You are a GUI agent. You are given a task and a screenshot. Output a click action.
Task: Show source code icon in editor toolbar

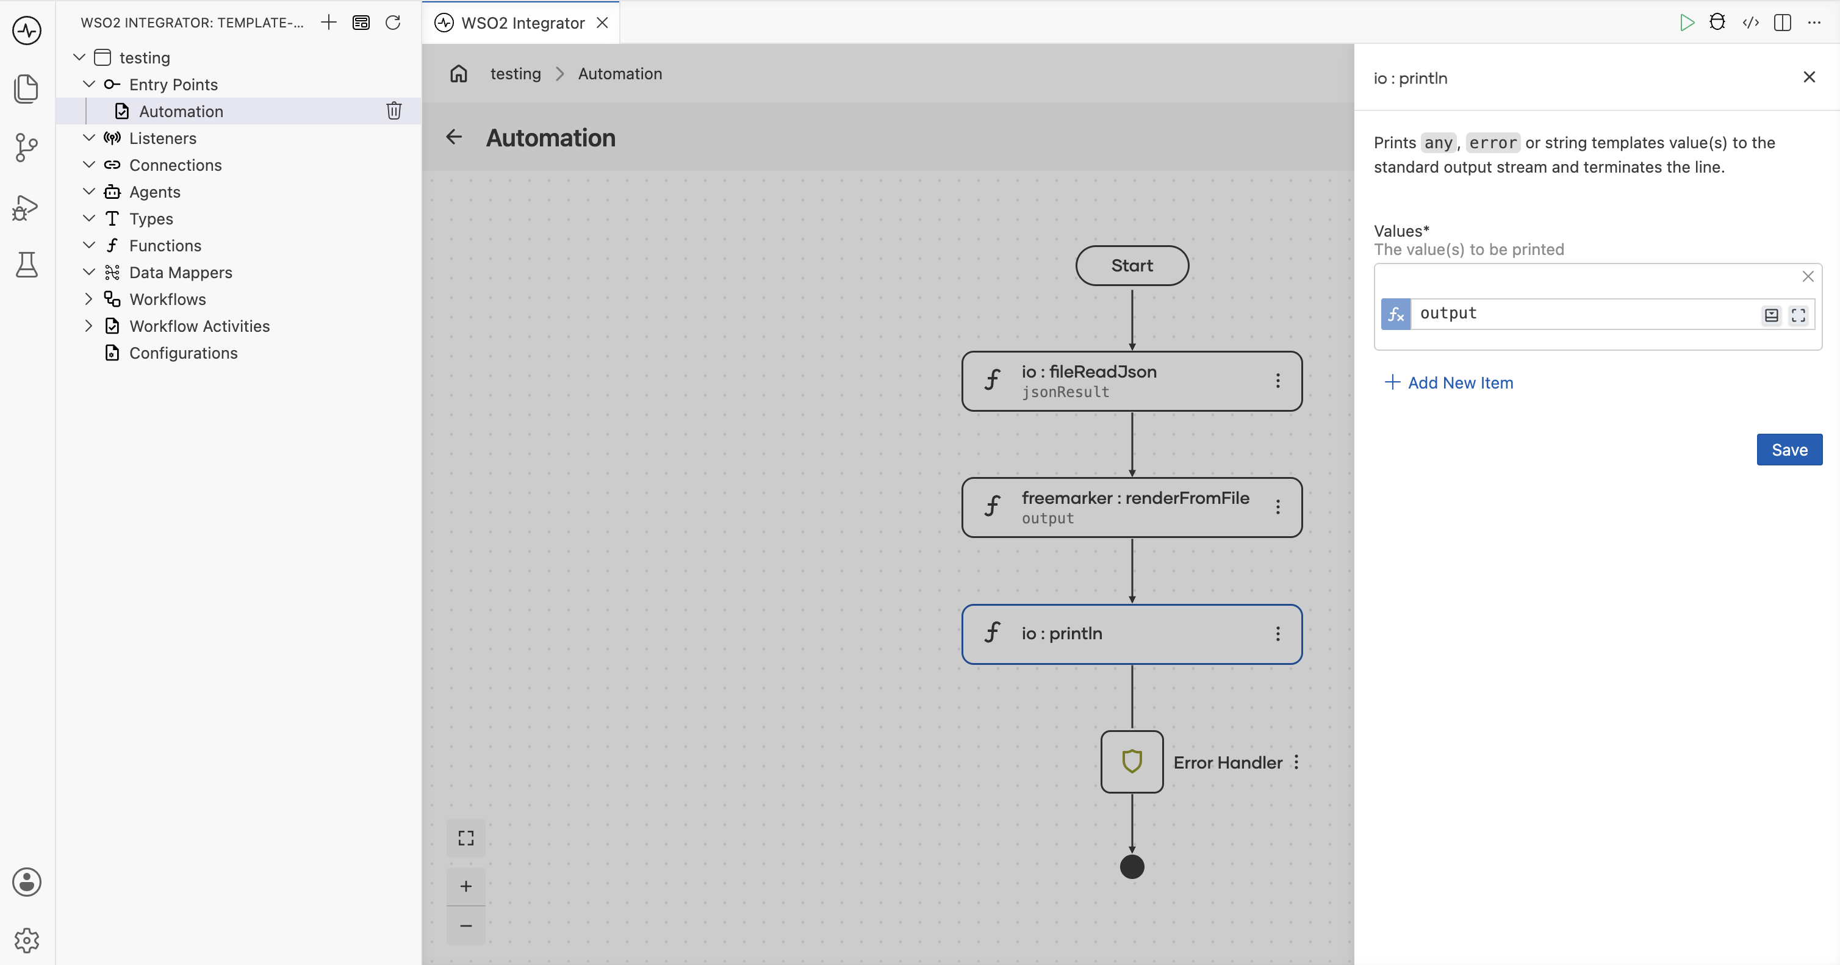1751,23
